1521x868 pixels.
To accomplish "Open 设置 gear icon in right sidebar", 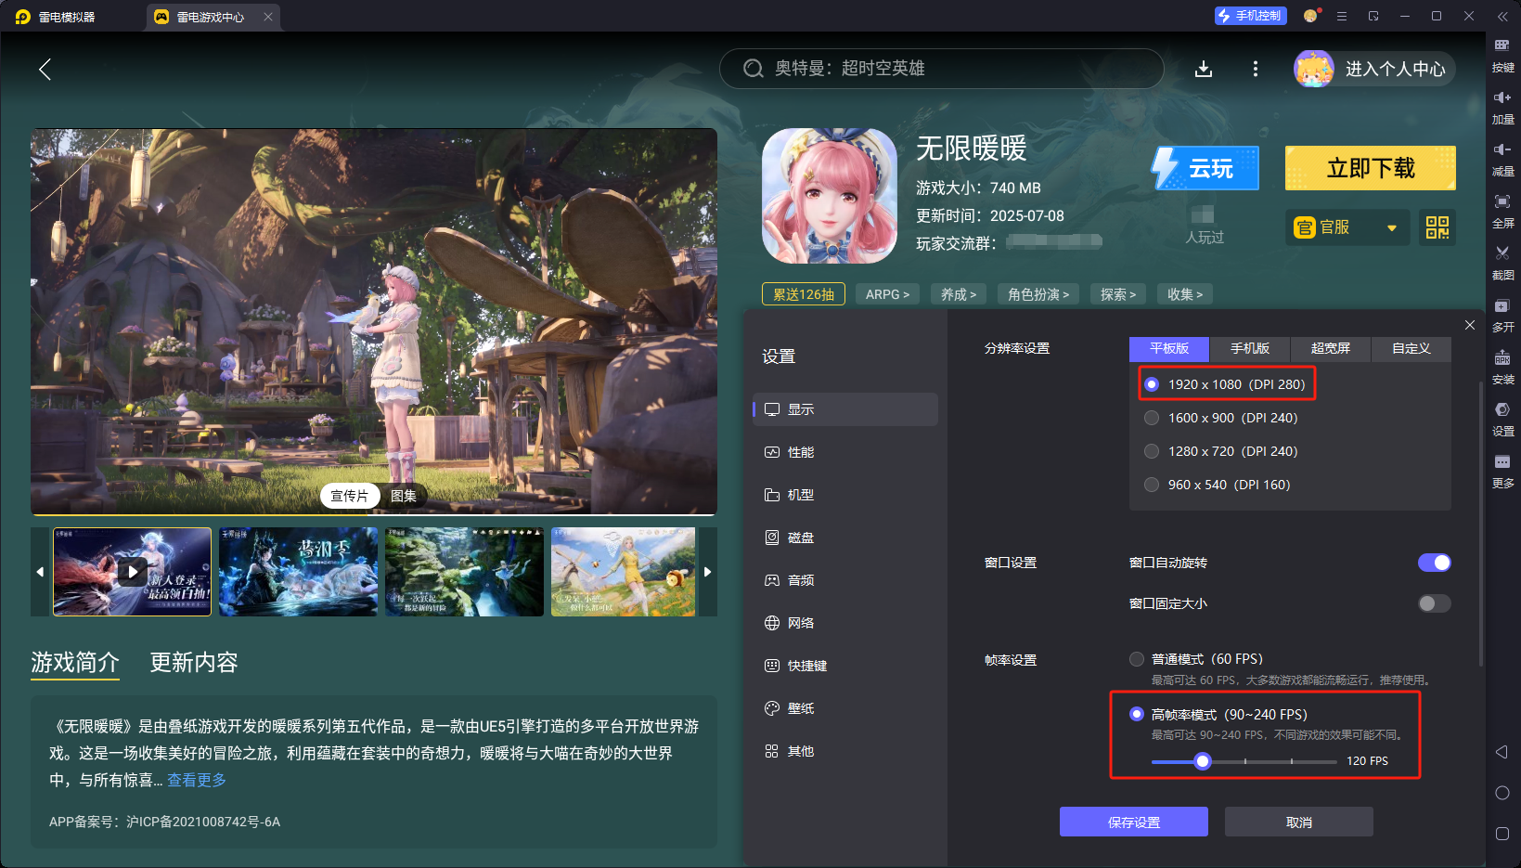I will pos(1502,420).
